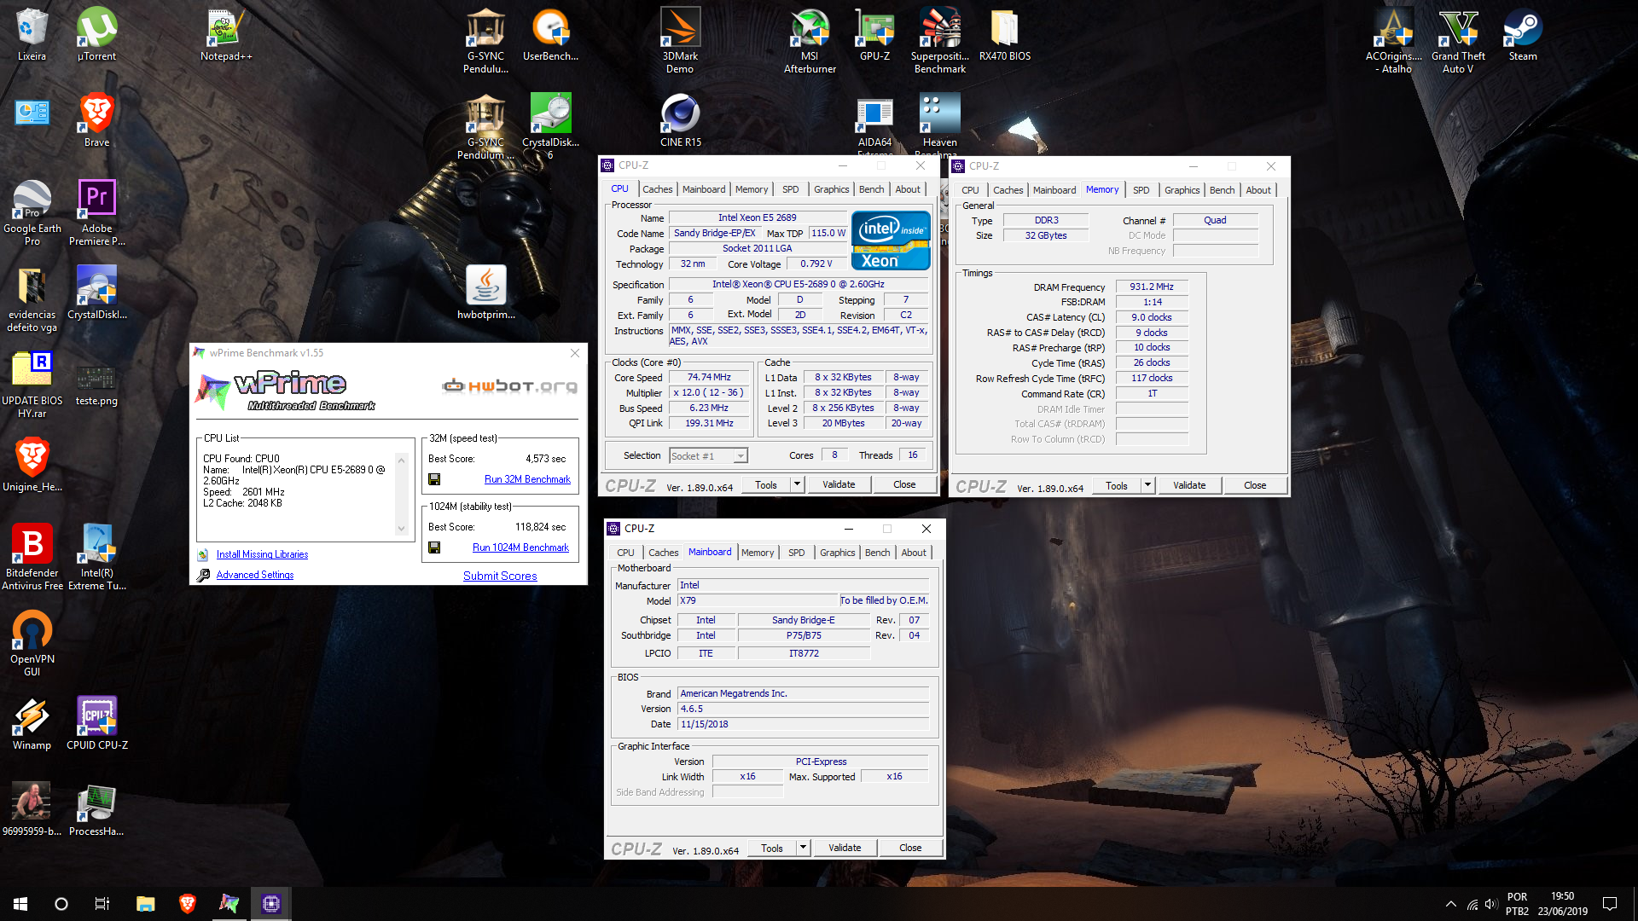Click Validate in CPU tab window

coord(839,484)
